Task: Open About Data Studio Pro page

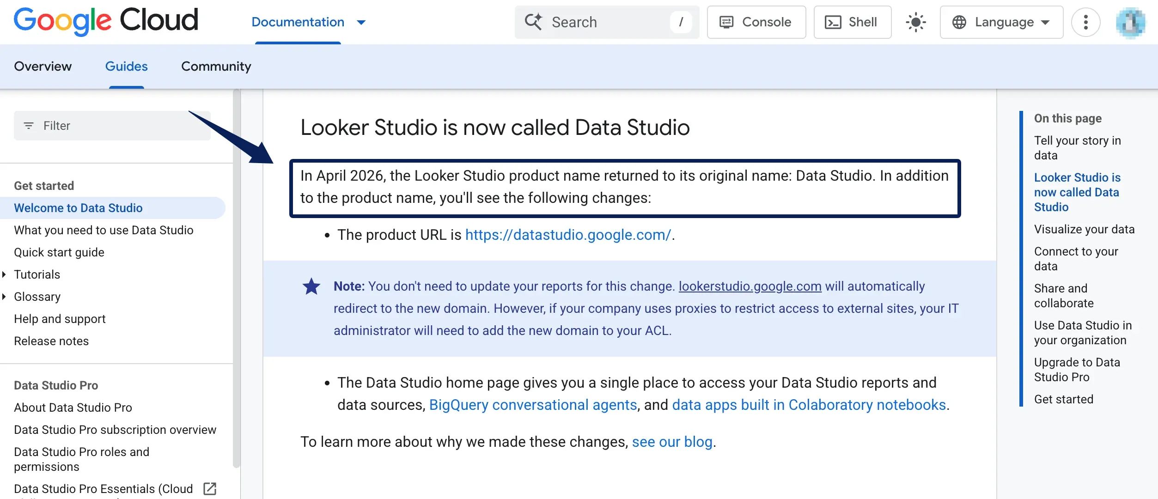Action: (x=73, y=408)
